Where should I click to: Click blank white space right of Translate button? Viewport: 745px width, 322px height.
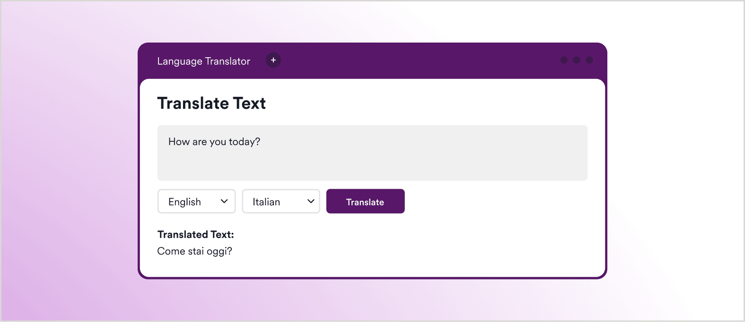pos(497,201)
